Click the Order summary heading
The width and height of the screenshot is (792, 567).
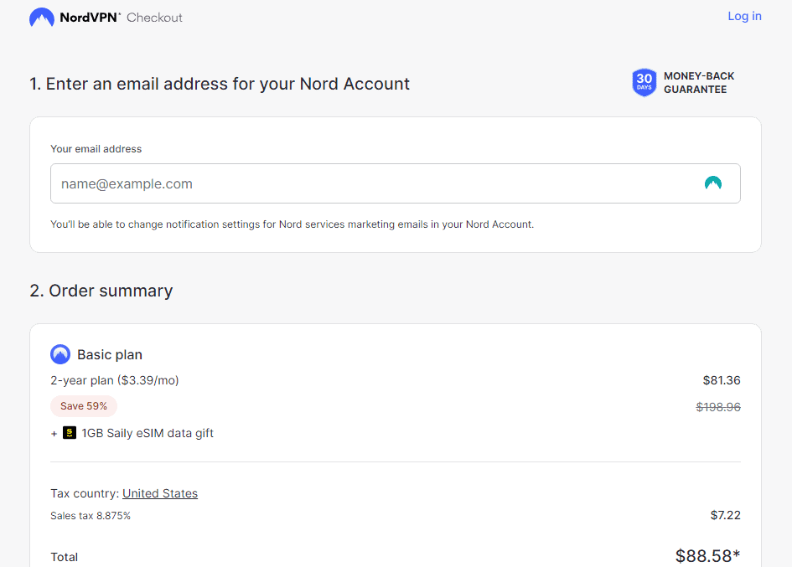(101, 291)
